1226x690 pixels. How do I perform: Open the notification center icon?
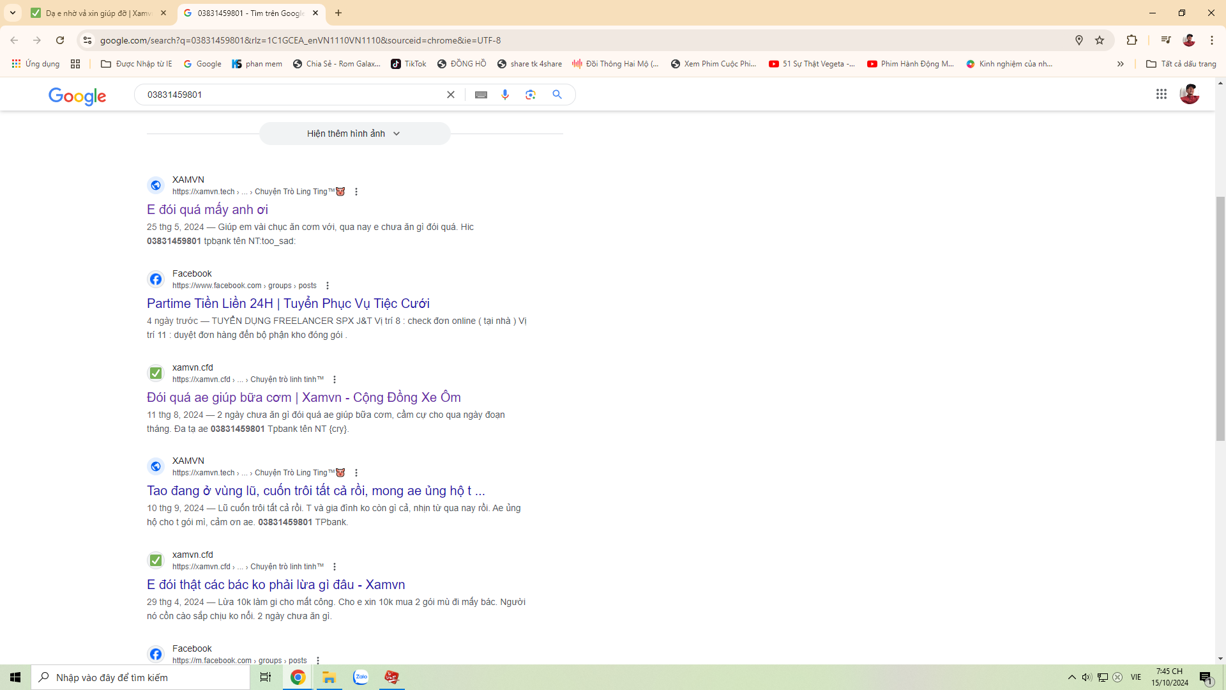(1206, 677)
